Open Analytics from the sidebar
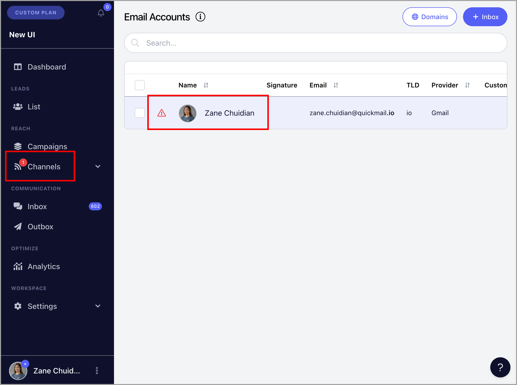Image resolution: width=517 pixels, height=385 pixels. pyautogui.click(x=44, y=266)
